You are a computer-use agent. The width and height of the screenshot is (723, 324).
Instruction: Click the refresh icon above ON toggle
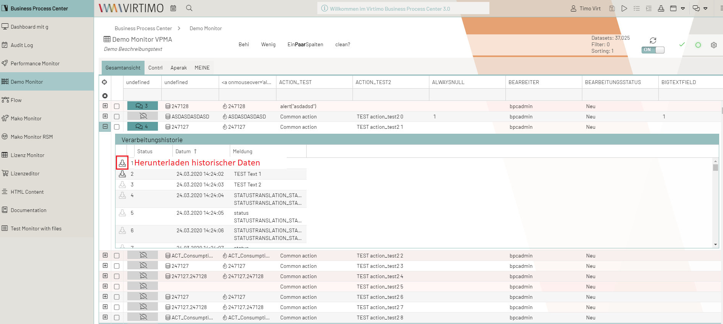tap(653, 40)
